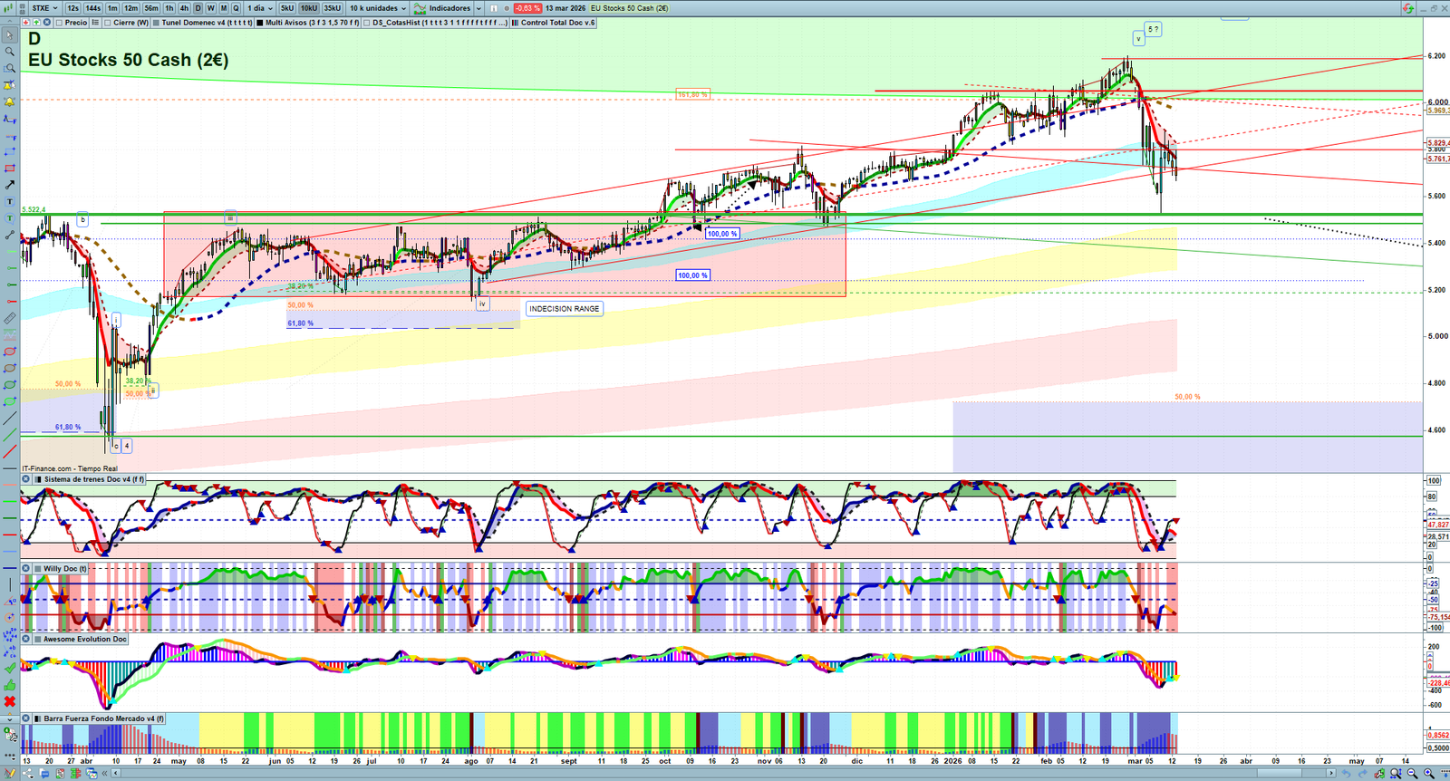Viewport: 1450px width, 781px height.
Task: Close the Barra Fuerza Fondo Mercado panel
Action: (x=26, y=718)
